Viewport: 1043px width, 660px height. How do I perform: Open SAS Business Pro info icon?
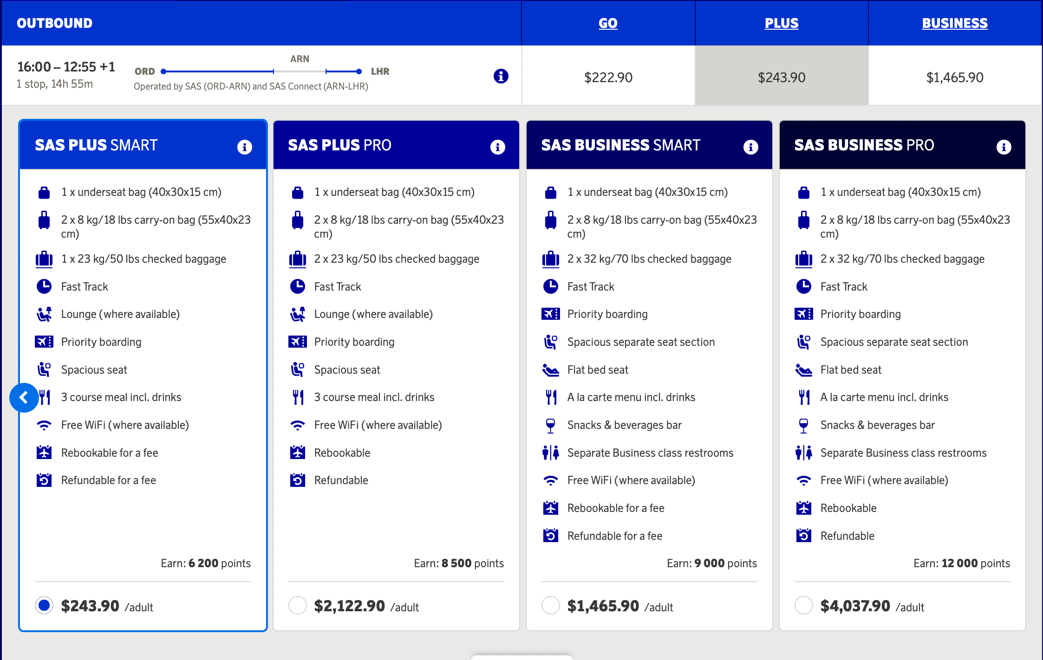tap(1004, 147)
